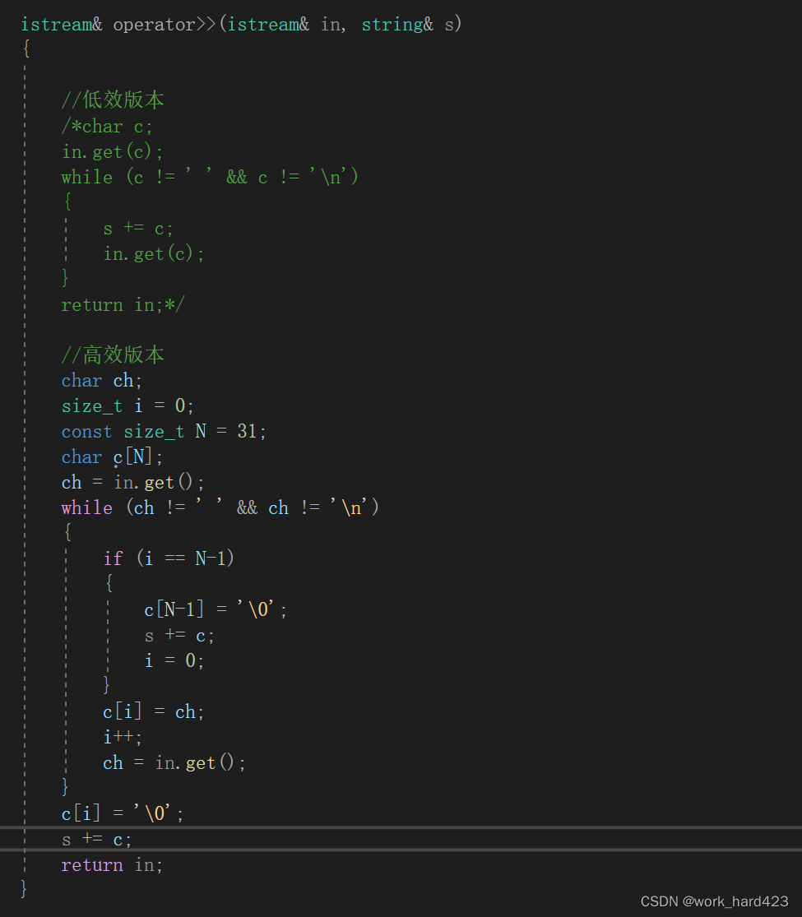Click the comment '//低效版本'
802x917 pixels.
113,100
